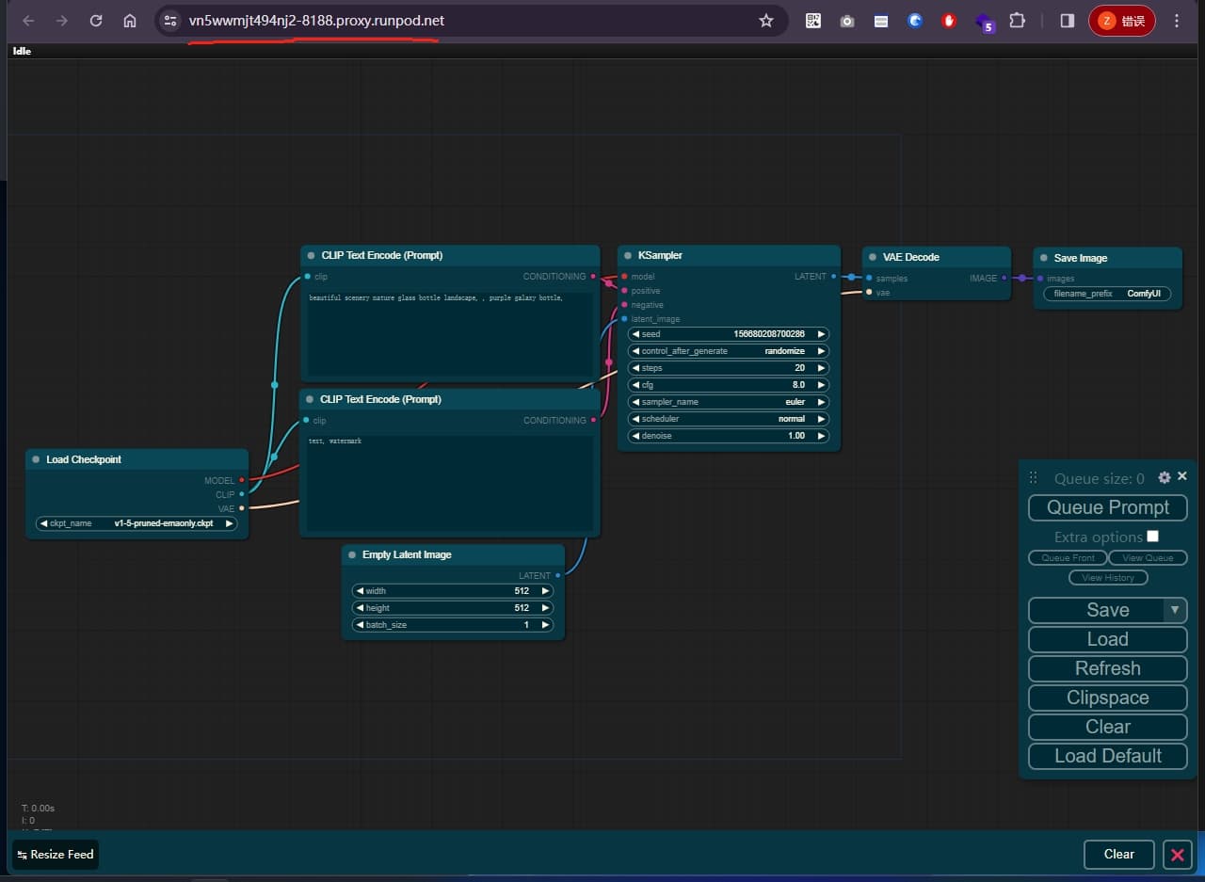This screenshot has height=882, width=1205.
Task: Click the Resize Feed button
Action: point(56,855)
